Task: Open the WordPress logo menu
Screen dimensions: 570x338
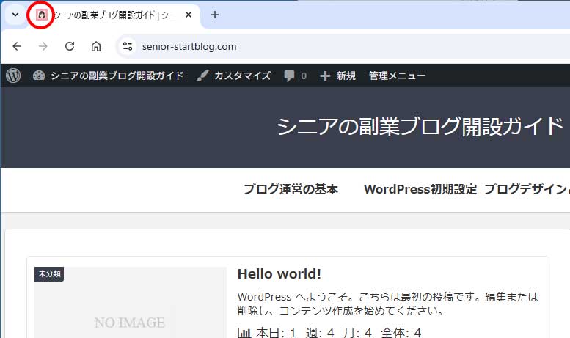Action: pos(13,76)
